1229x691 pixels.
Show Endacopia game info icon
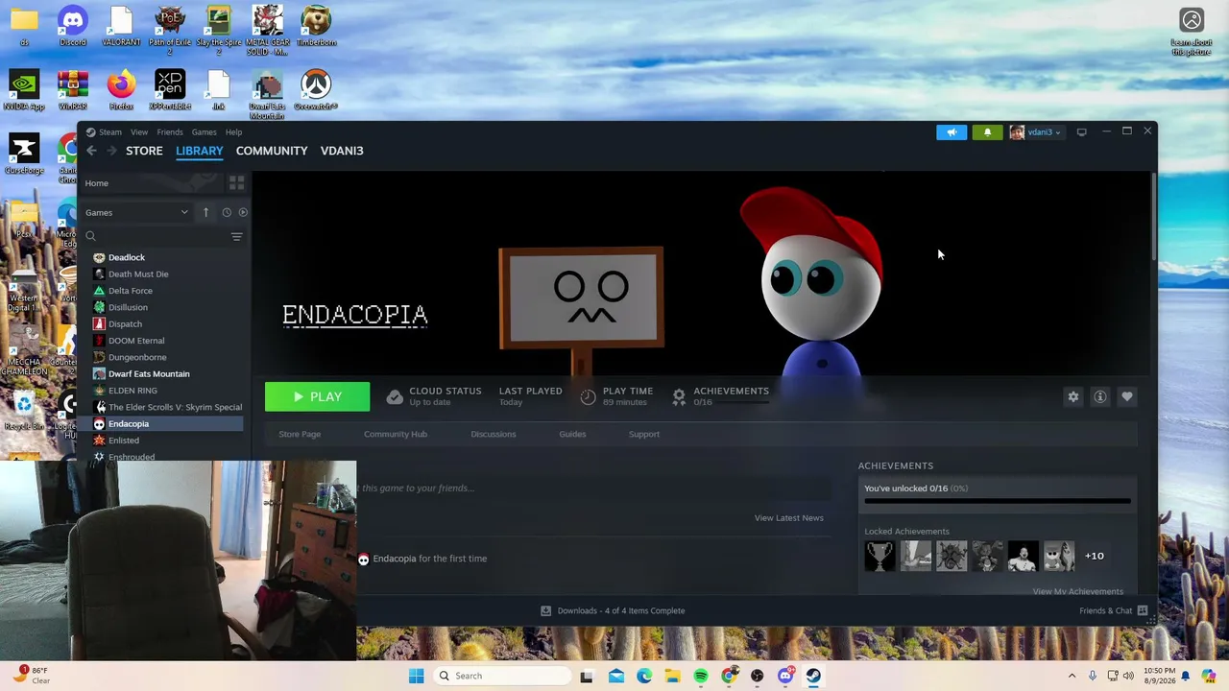1100,396
